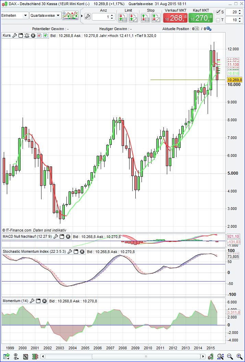The image size is (245, 362).
Task: Zoom out with minus magnifier
Action: pos(230,356)
